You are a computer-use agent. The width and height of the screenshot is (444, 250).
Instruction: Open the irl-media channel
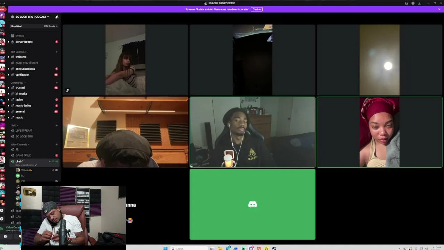(34, 94)
